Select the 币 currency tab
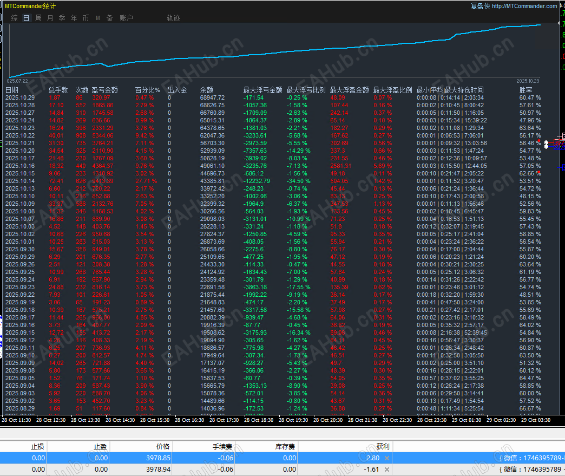The height and width of the screenshot is (476, 565). pyautogui.click(x=86, y=18)
